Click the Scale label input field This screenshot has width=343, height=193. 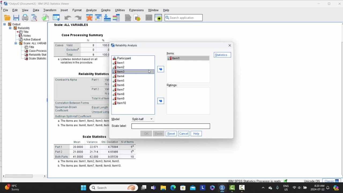point(171,126)
